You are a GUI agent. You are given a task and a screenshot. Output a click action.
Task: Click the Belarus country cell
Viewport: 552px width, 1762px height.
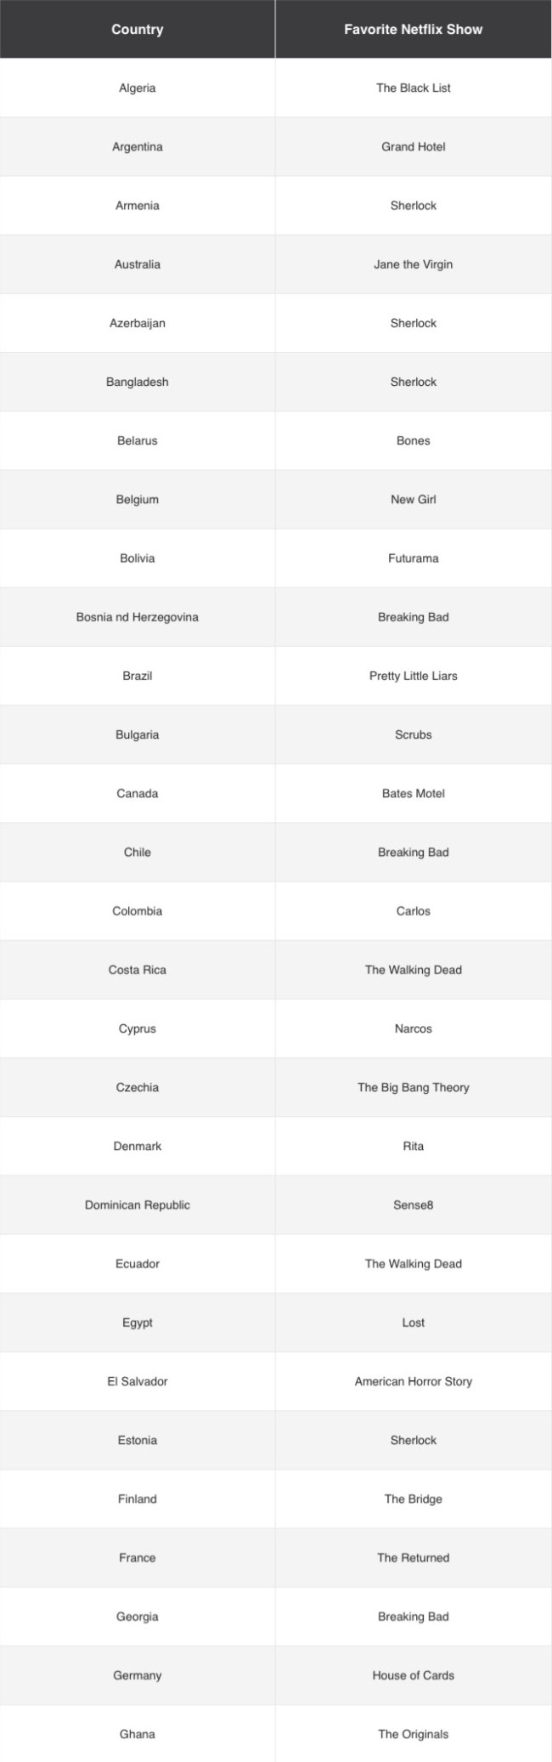tap(138, 440)
